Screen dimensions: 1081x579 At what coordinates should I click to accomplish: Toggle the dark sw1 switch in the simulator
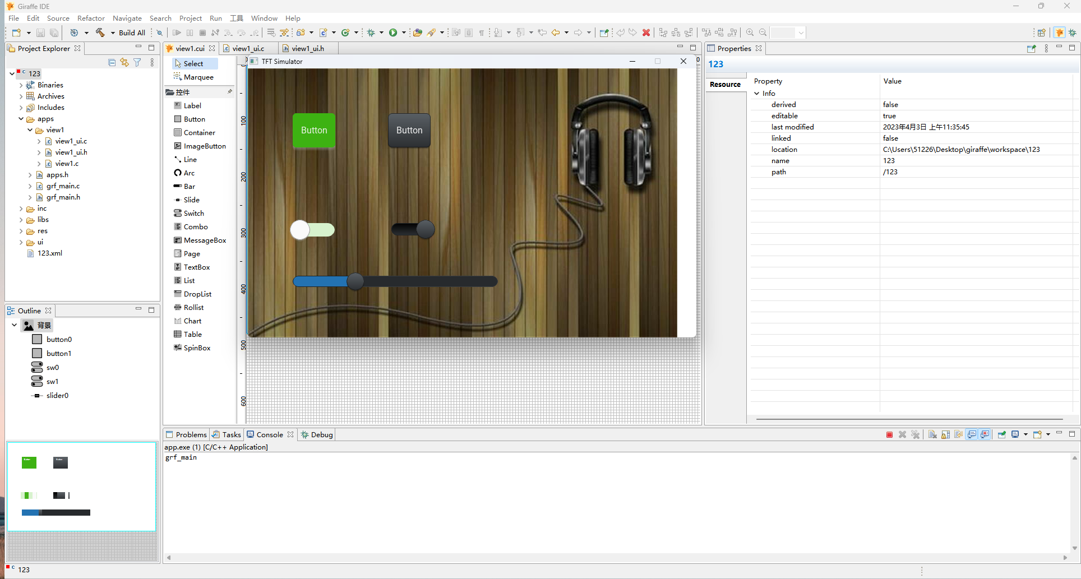[x=413, y=229]
